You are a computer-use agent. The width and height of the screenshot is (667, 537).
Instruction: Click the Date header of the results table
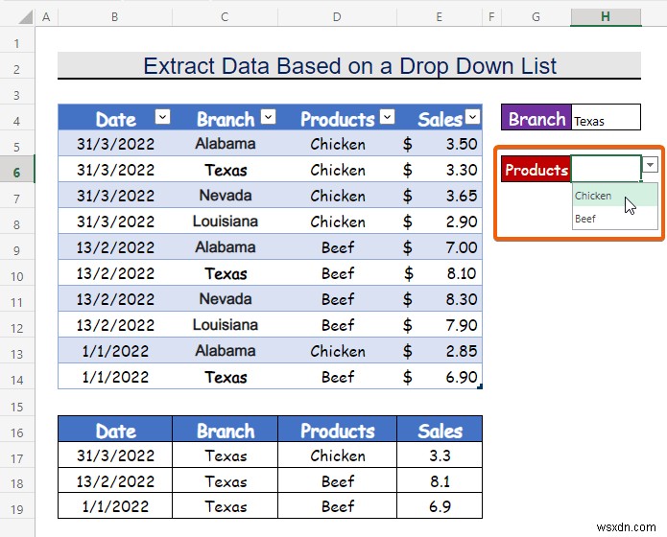115,430
